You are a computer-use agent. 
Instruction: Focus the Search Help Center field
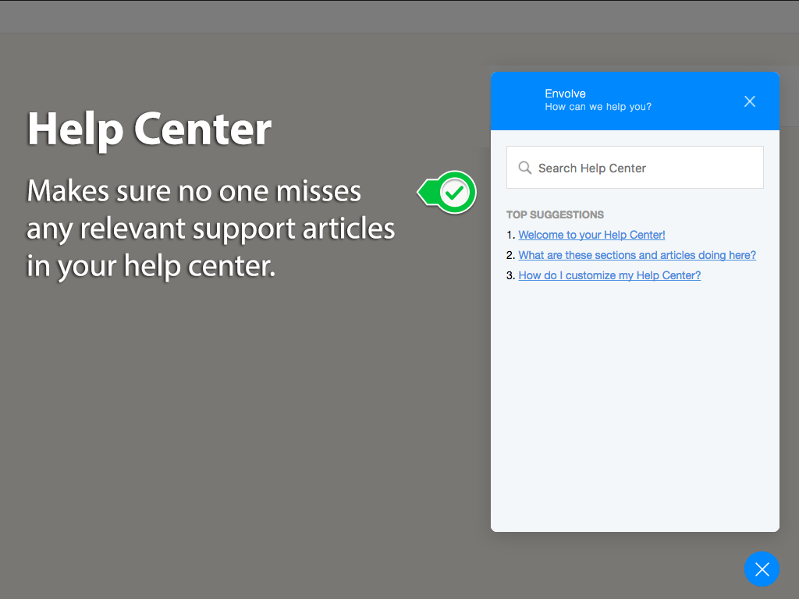click(x=640, y=168)
